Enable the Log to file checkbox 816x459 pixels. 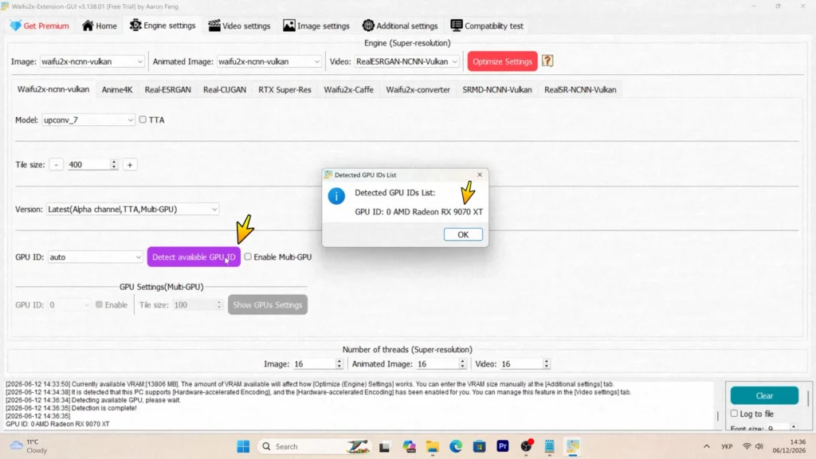click(734, 414)
